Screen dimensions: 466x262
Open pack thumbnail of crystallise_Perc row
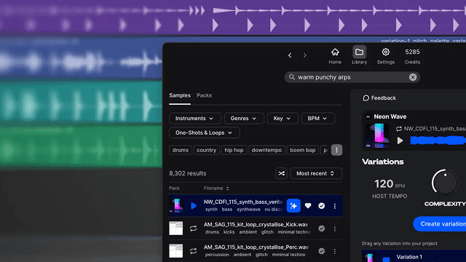[x=176, y=251]
